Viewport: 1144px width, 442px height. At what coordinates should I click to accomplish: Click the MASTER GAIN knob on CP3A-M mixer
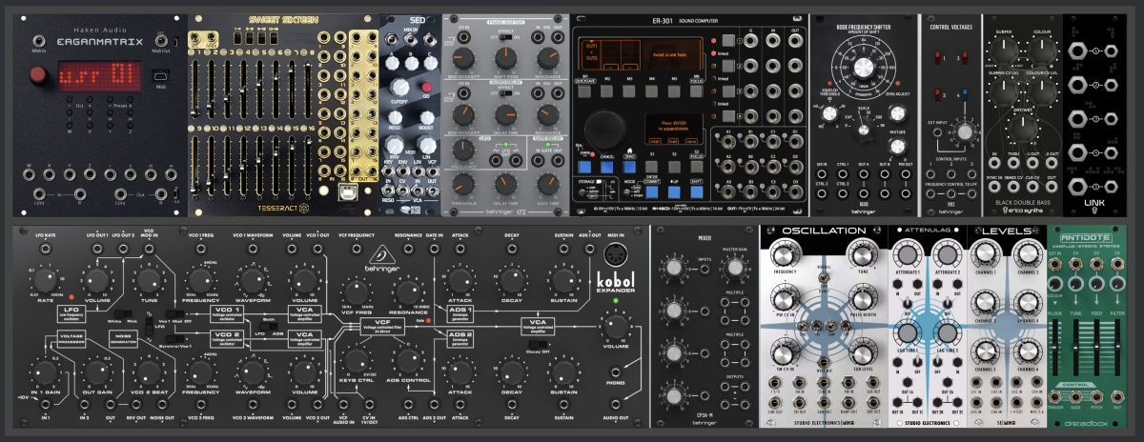[x=733, y=267]
